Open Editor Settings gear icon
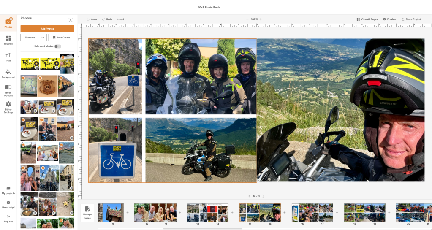Screen dimensions: 432x230 pyautogui.click(x=8, y=107)
